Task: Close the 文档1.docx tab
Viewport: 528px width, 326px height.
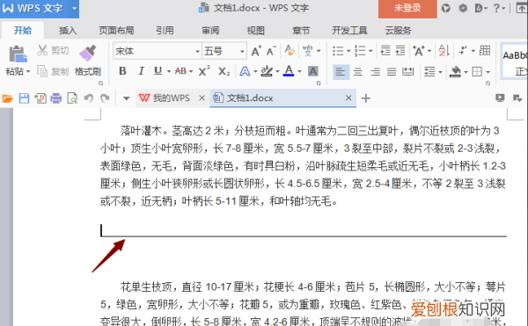Action: tap(348, 98)
